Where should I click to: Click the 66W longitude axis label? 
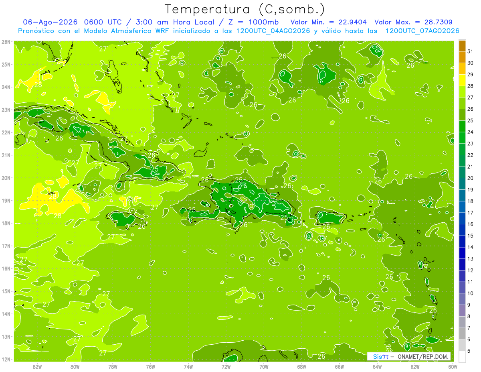click(339, 366)
